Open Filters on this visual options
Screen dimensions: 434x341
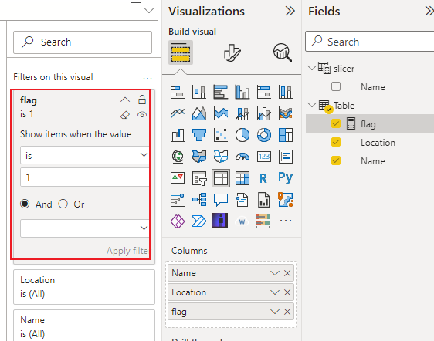147,79
